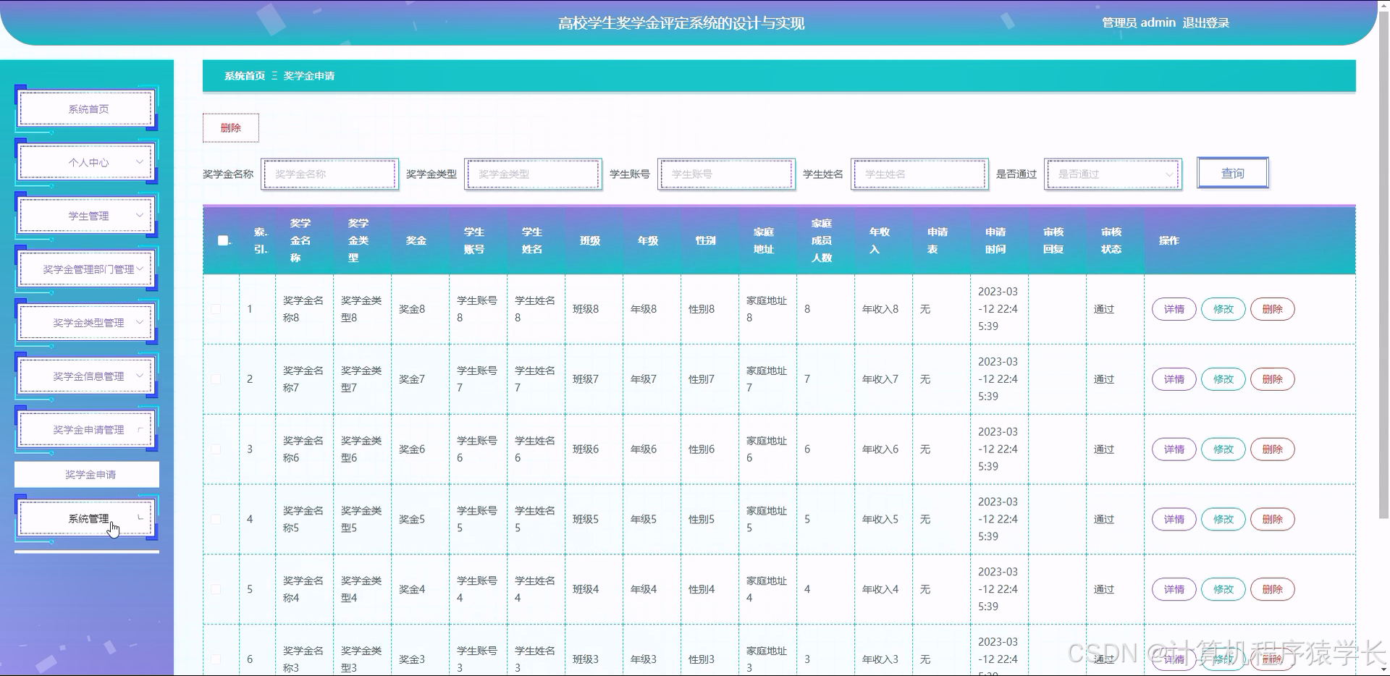Tick checkbox for row with 奖学金名称3
Viewport: 1390px width, 676px height.
pyautogui.click(x=216, y=659)
